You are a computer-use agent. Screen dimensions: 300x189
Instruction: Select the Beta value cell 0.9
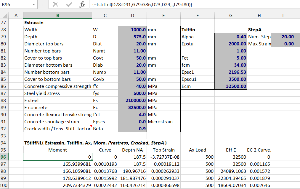point(132,129)
